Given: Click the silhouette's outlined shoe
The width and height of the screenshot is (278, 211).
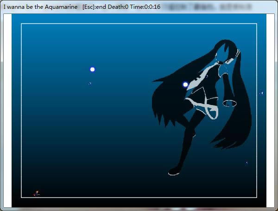Looking at the screenshot, I should click(x=174, y=172).
